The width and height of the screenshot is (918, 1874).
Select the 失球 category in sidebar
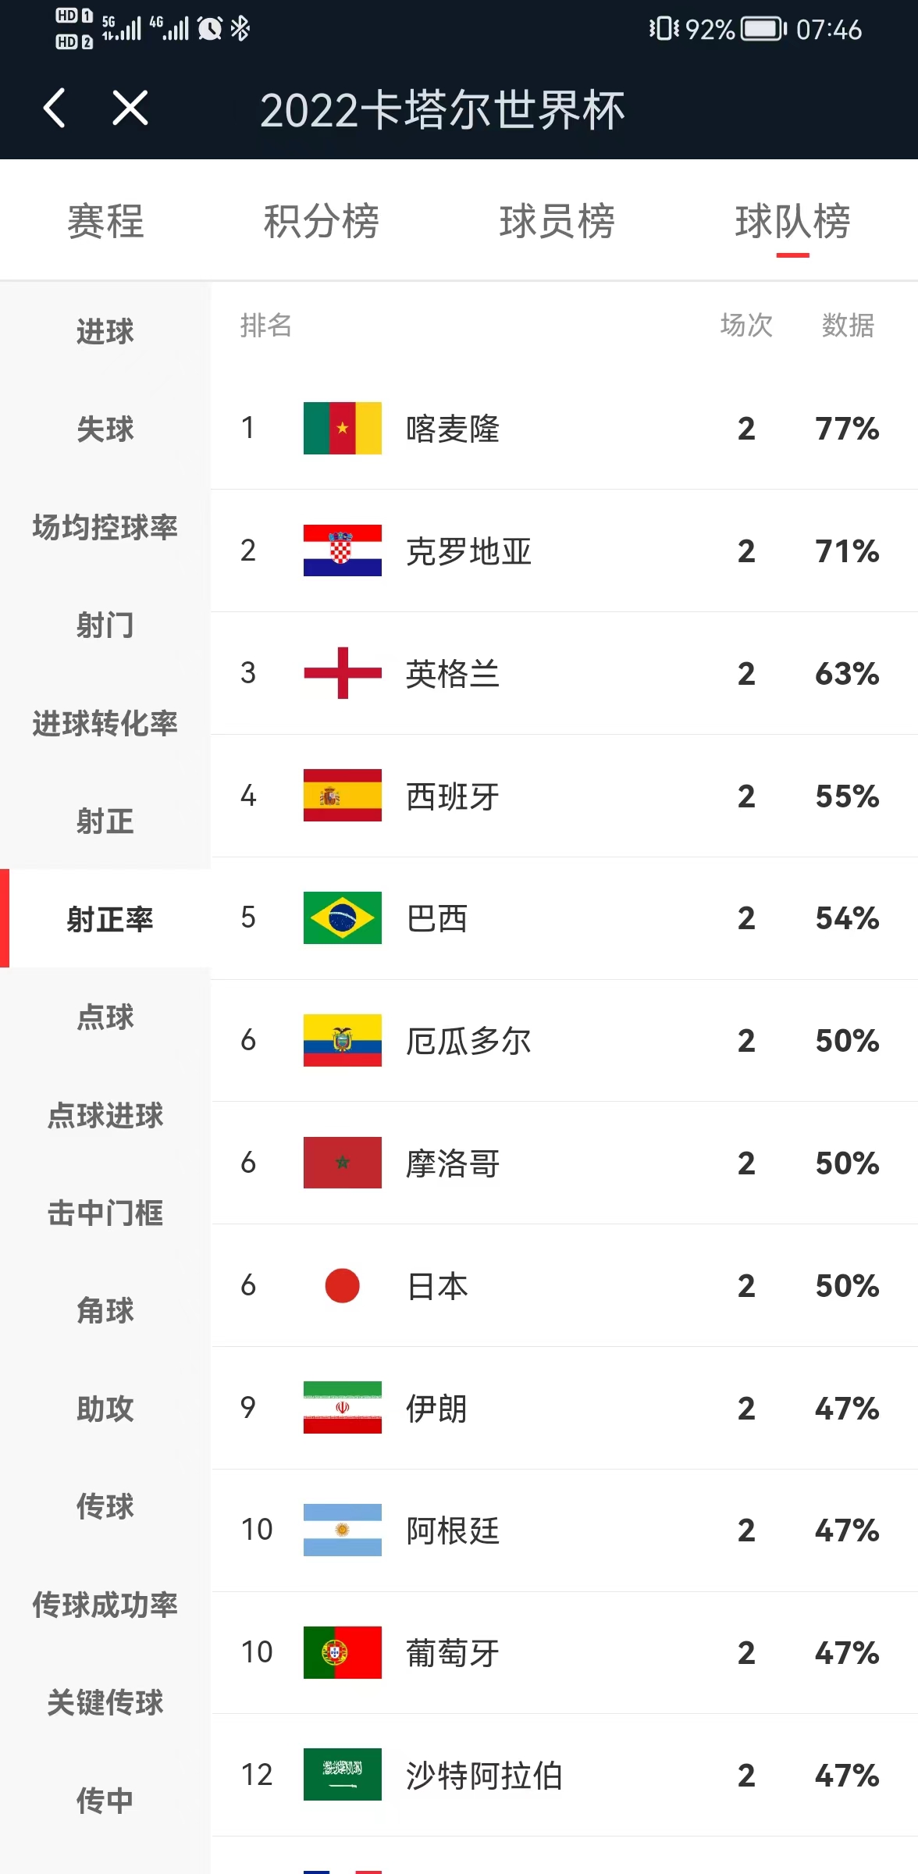coord(105,429)
